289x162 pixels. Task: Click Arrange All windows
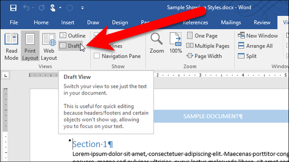pos(255,46)
